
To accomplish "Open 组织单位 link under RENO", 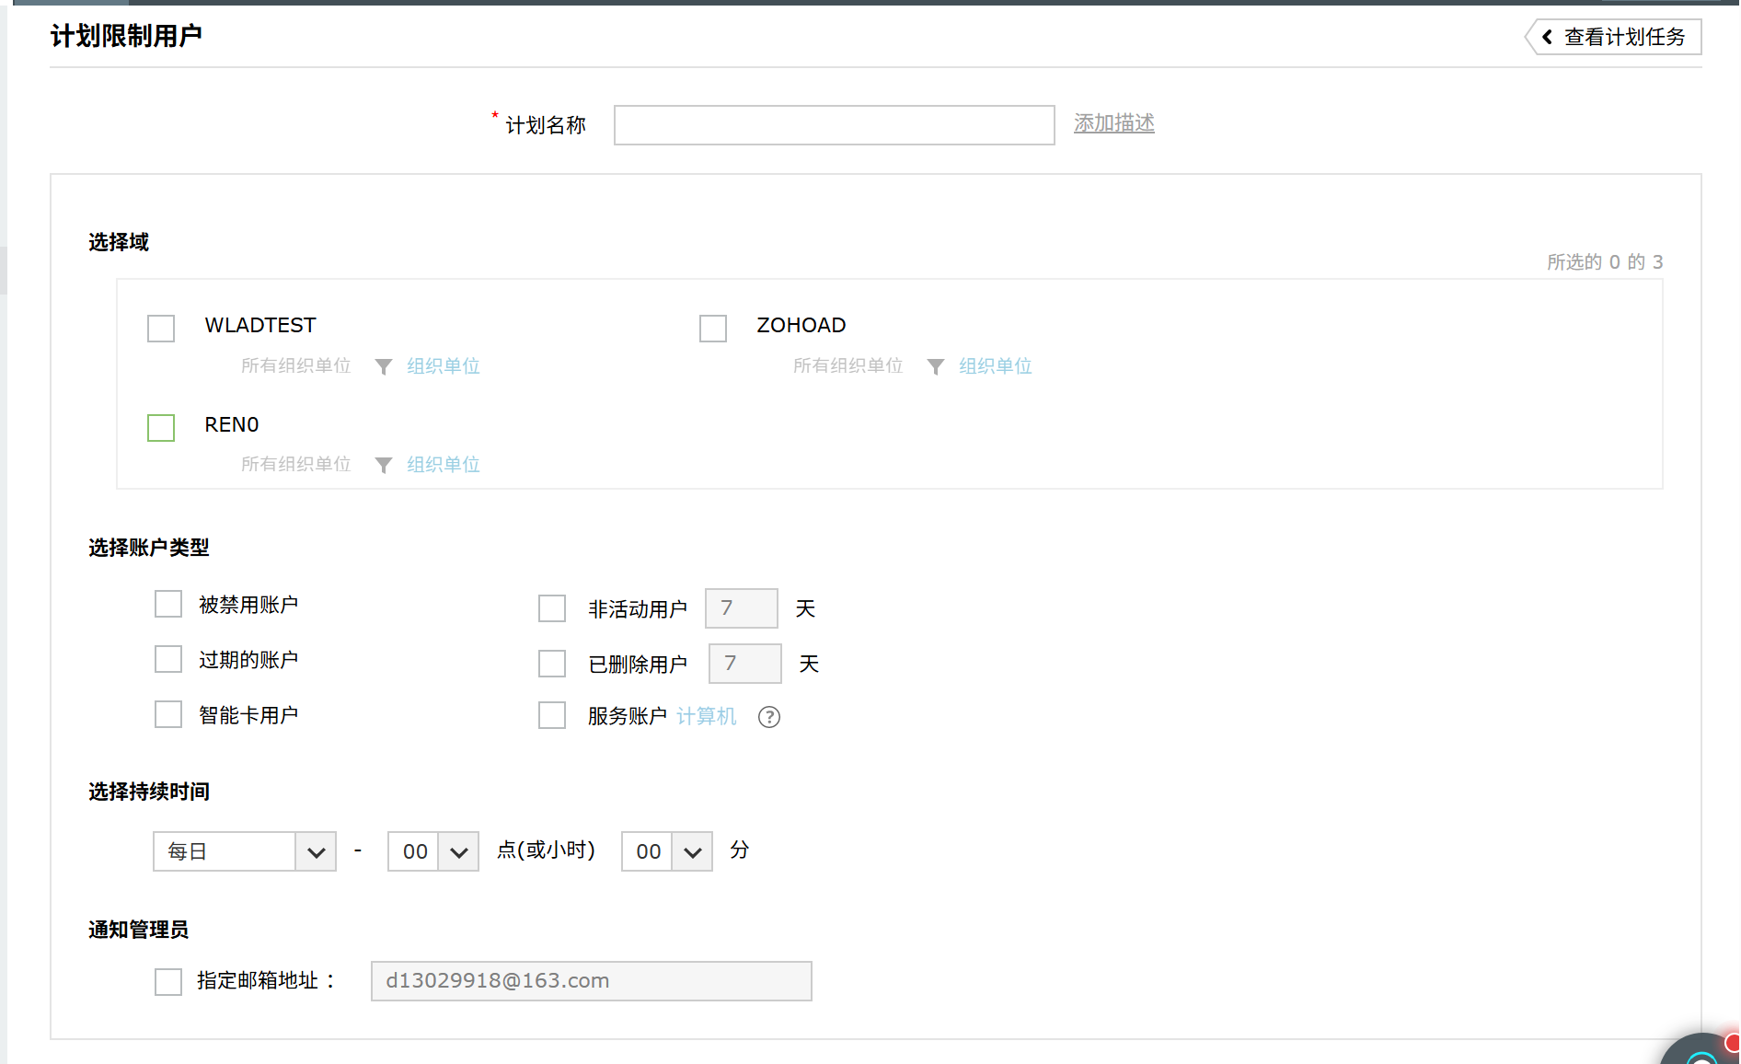I will click(x=444, y=465).
